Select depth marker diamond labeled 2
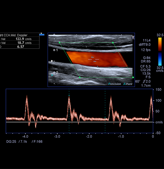The image size is (164, 169). tap(54, 72)
